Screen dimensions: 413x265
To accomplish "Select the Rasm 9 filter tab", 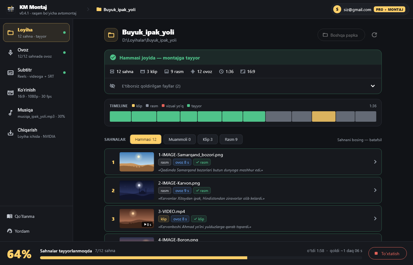I will tap(231, 139).
